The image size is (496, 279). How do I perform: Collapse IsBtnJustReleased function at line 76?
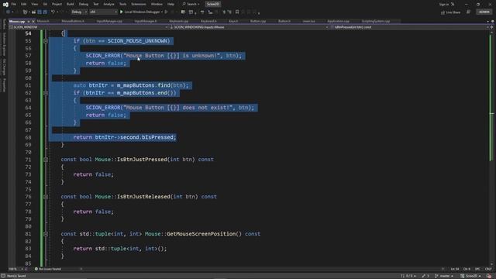pos(46,197)
